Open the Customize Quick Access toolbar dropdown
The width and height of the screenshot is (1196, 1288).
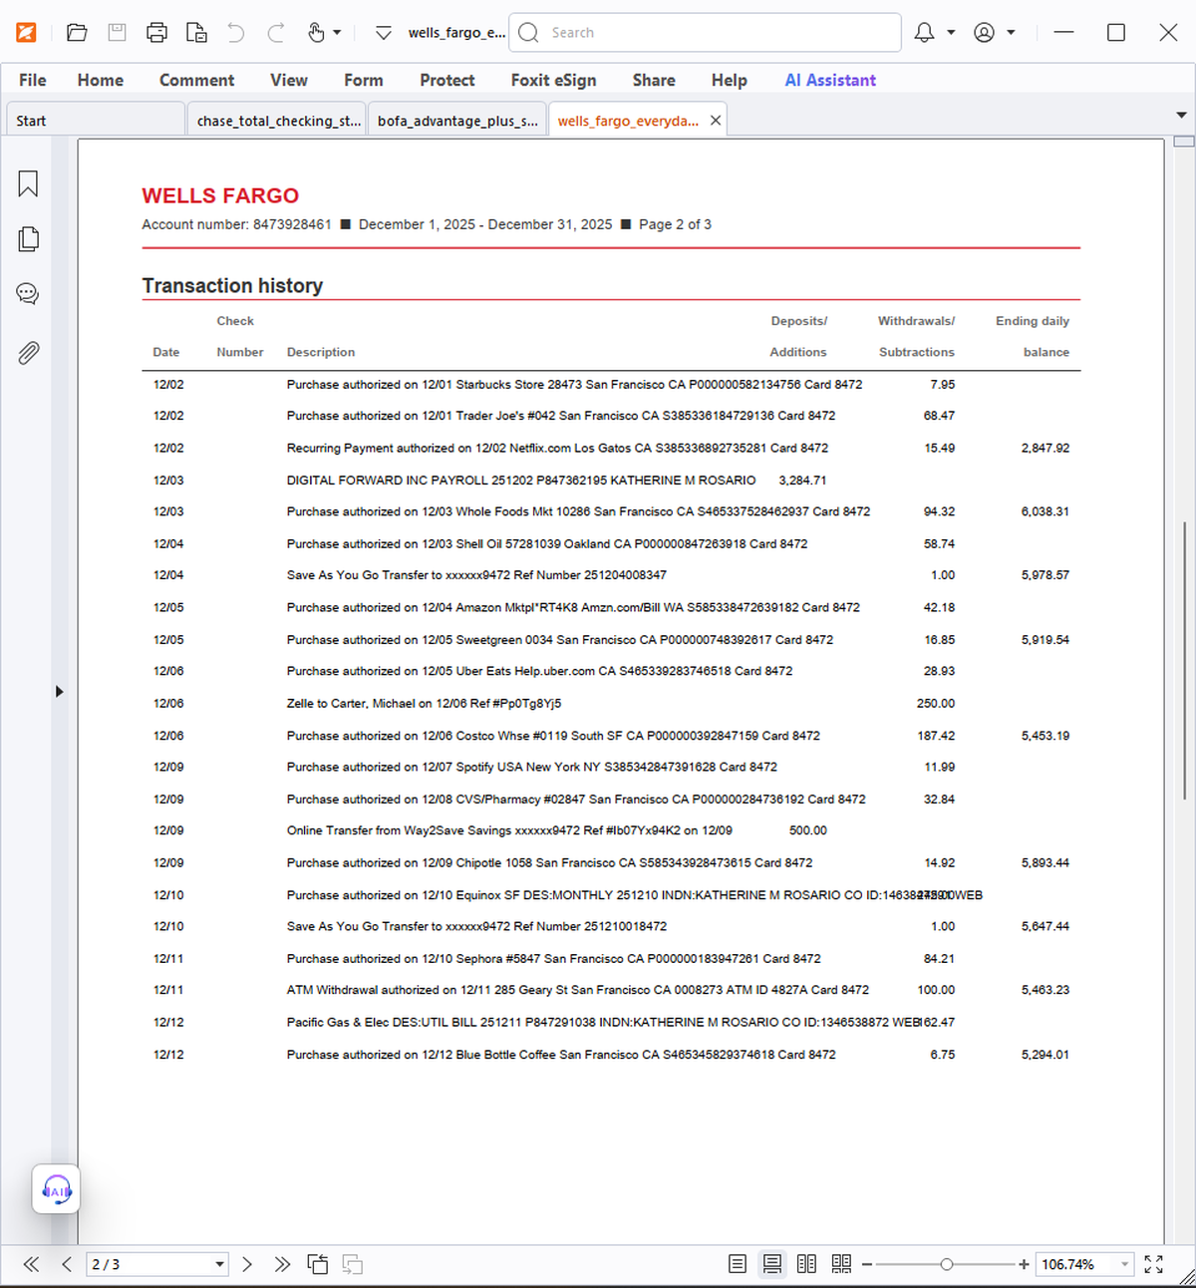(384, 33)
